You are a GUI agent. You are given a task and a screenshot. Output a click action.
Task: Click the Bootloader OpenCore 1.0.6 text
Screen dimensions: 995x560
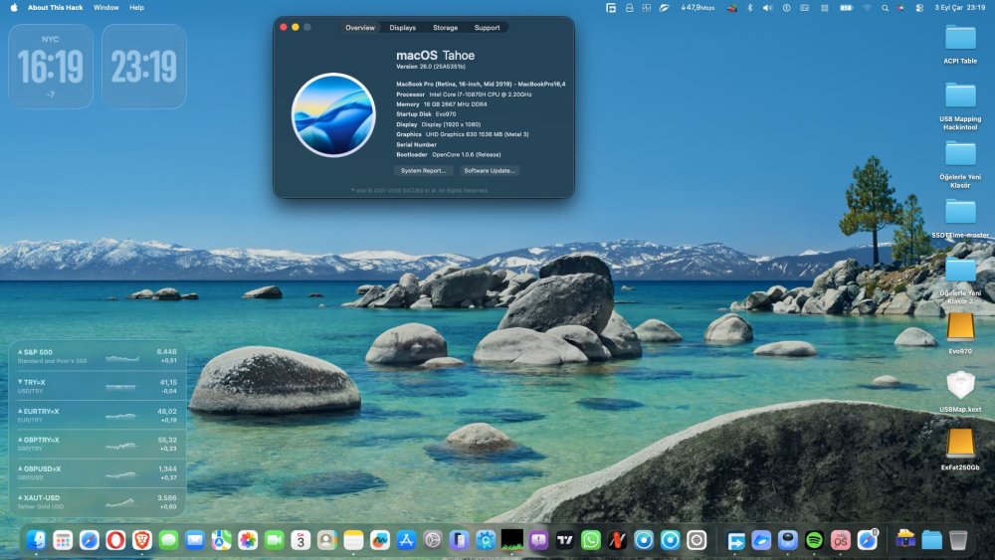449,155
